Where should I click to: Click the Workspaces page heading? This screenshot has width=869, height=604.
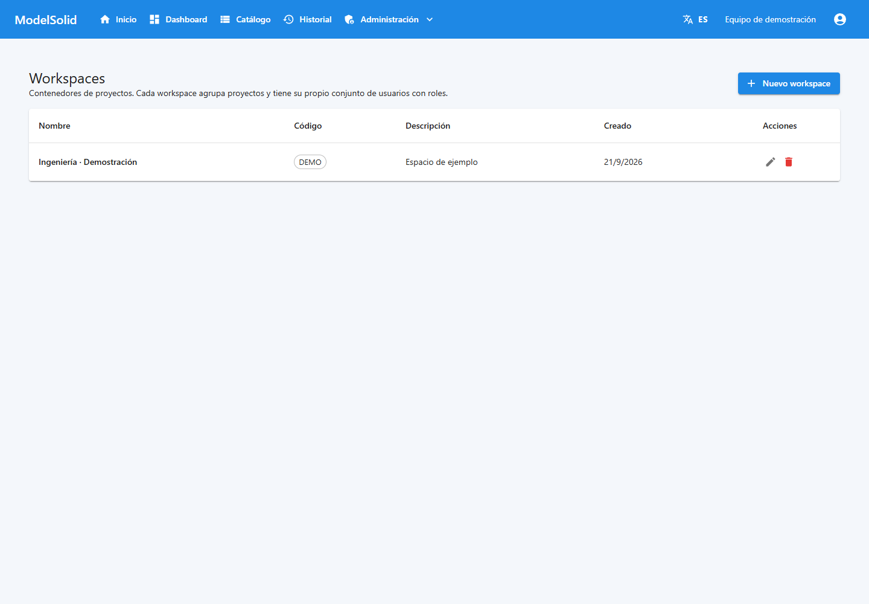[x=67, y=79]
